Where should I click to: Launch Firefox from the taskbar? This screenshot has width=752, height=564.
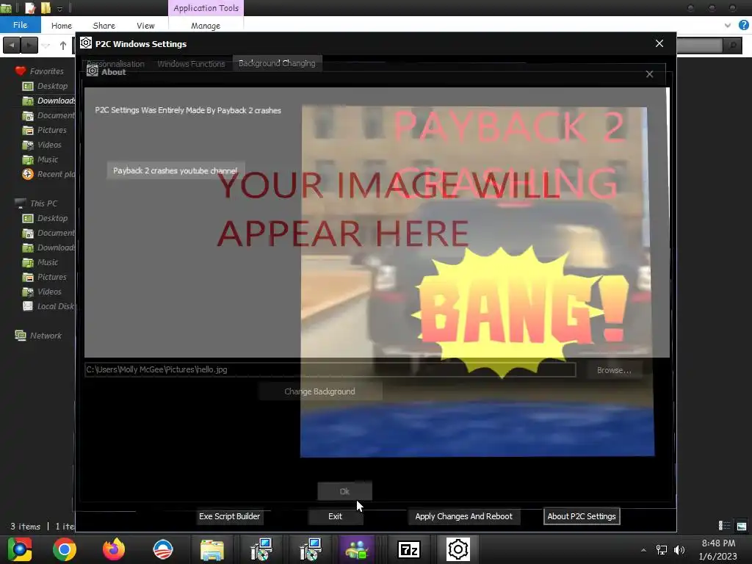click(114, 549)
